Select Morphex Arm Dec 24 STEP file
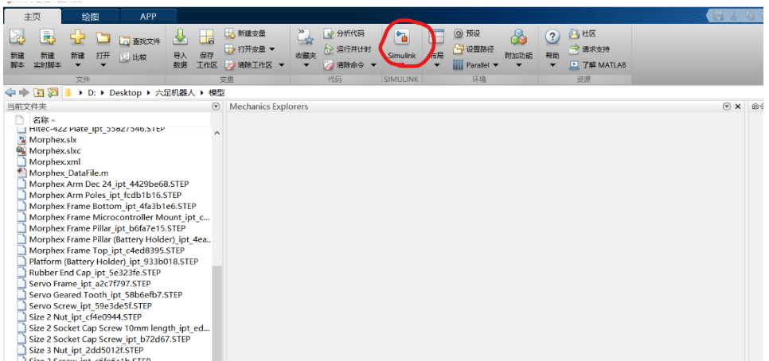 (109, 184)
